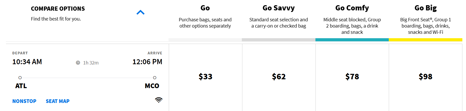The image size is (466, 111).
Task: Click the Go column header
Action: tap(205, 8)
